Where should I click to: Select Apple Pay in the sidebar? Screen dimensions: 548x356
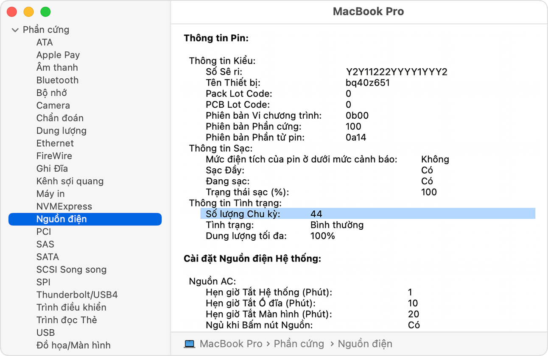coord(58,55)
